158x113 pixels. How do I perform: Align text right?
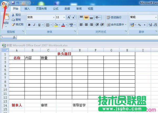[91, 25]
